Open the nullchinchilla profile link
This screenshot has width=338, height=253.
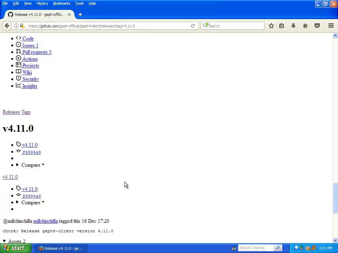click(x=46, y=221)
